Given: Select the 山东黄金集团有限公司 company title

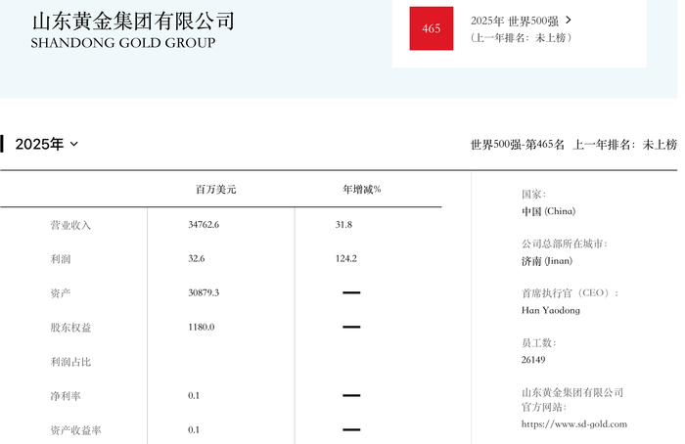Looking at the screenshot, I should 133,21.
